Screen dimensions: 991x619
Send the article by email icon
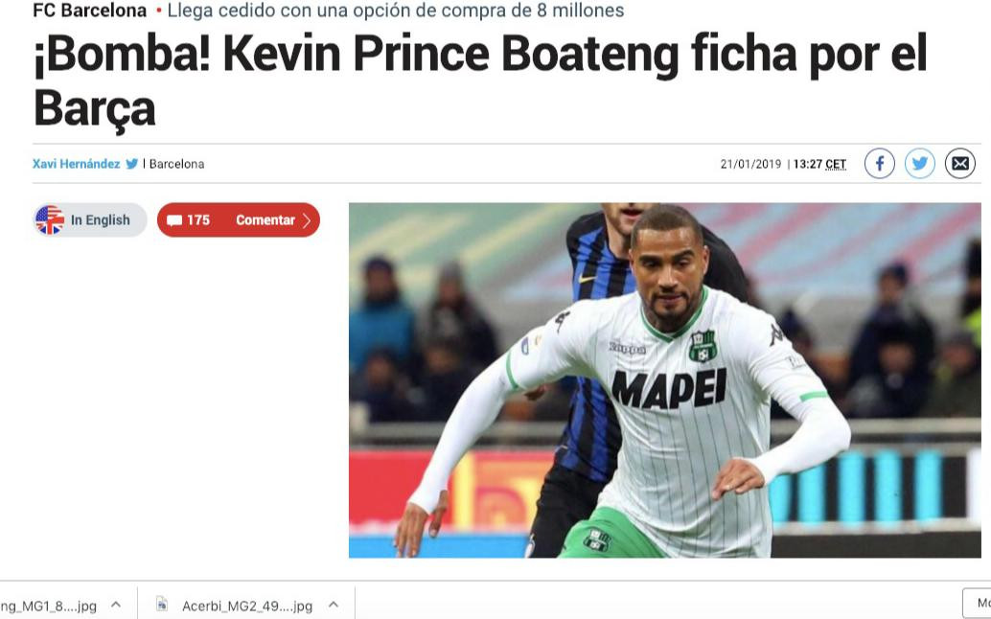tap(960, 164)
